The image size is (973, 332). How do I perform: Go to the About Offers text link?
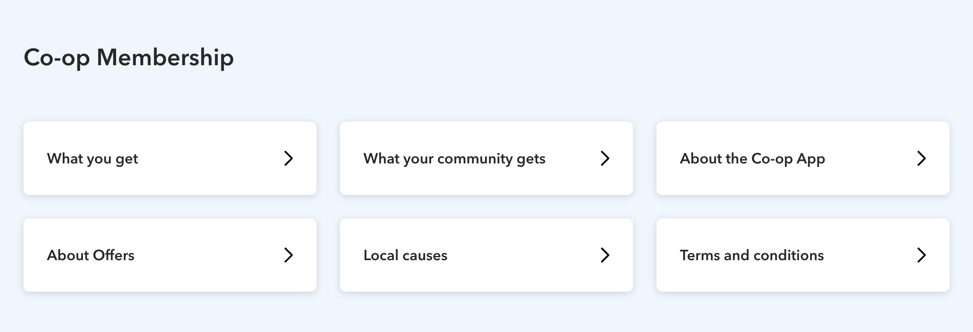[90, 255]
